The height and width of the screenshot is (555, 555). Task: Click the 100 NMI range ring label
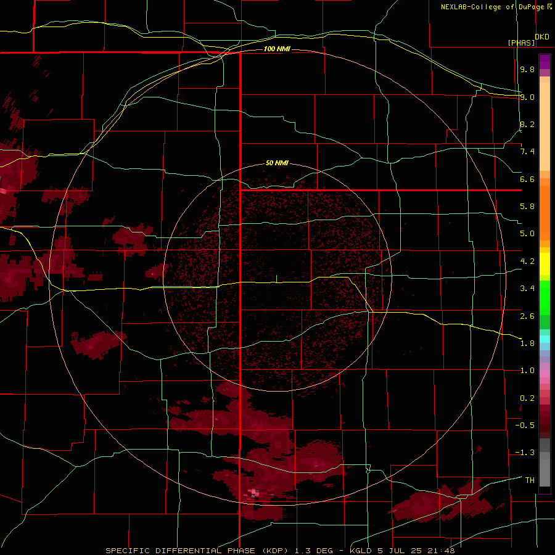pos(277,49)
